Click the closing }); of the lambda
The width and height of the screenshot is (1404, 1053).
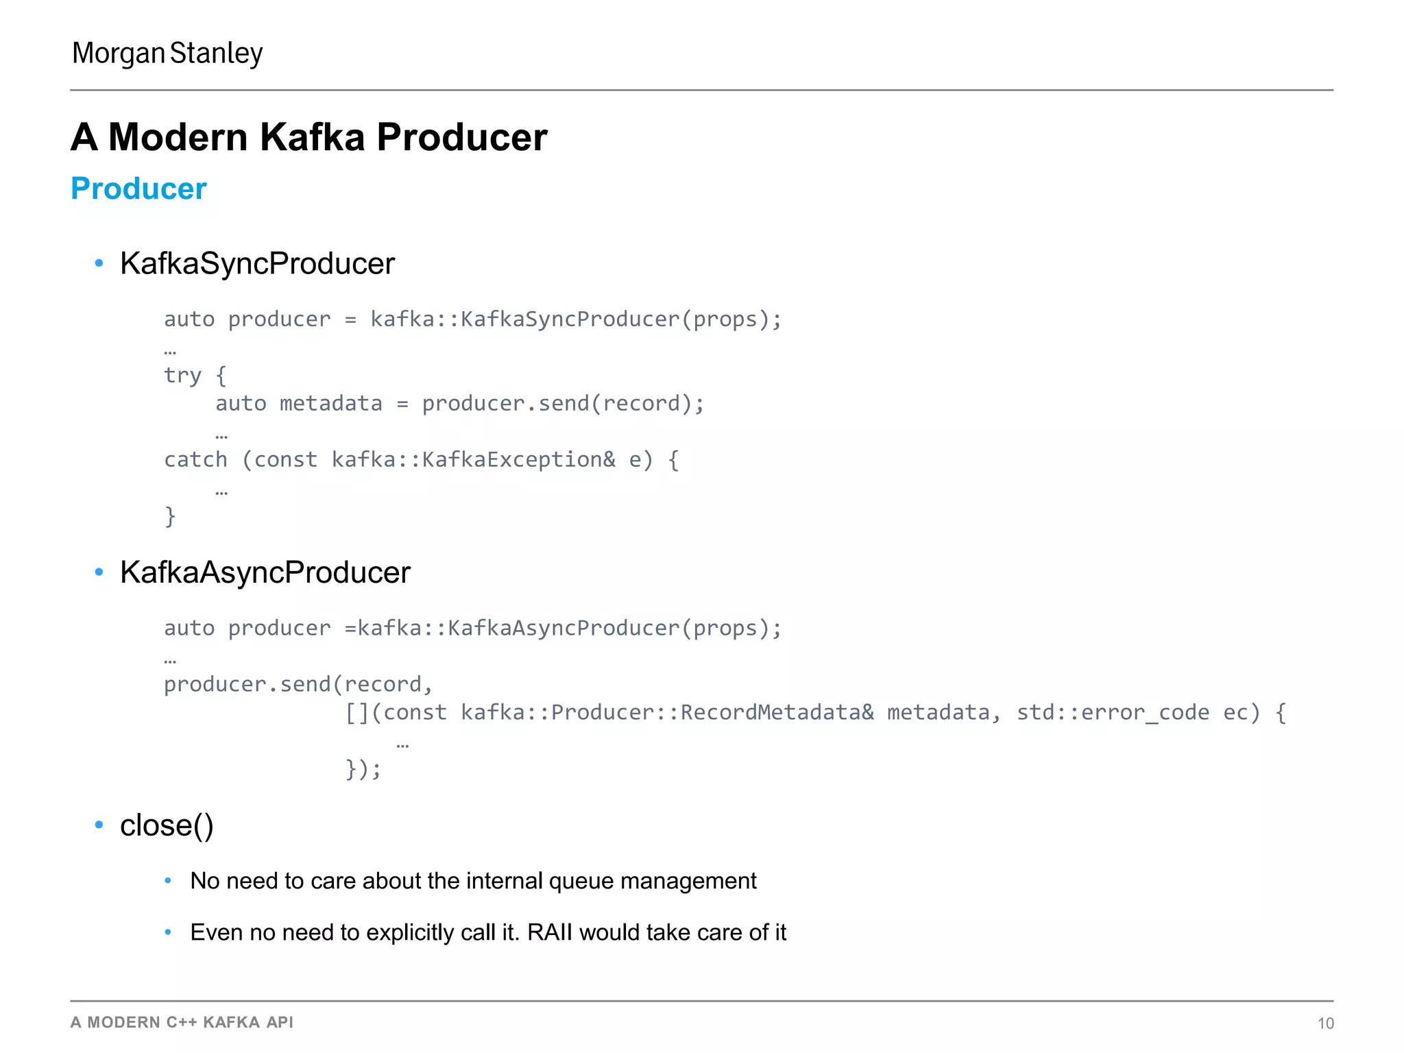[x=363, y=769]
